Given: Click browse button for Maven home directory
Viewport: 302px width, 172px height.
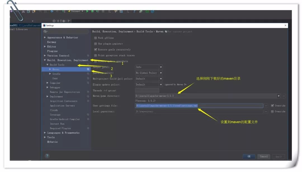Looking at the screenshot, I should click(284, 96).
